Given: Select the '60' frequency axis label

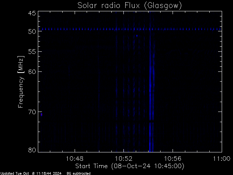Looking at the screenshot, I should click(32, 72).
